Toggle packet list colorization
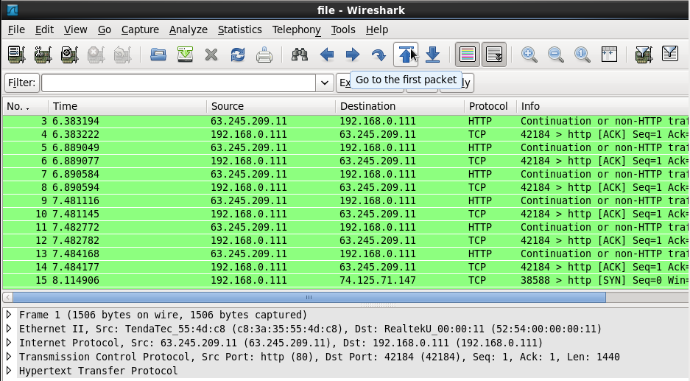 pyautogui.click(x=468, y=55)
